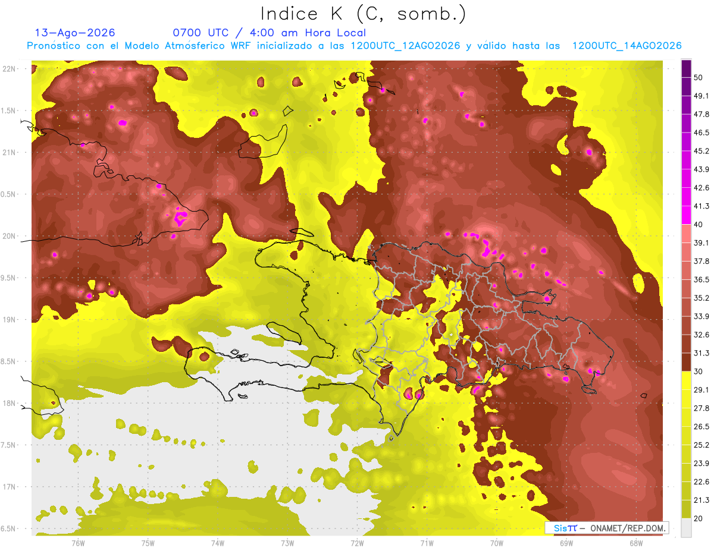Click the "17N" latitude axis label
714x551 pixels.
9,487
